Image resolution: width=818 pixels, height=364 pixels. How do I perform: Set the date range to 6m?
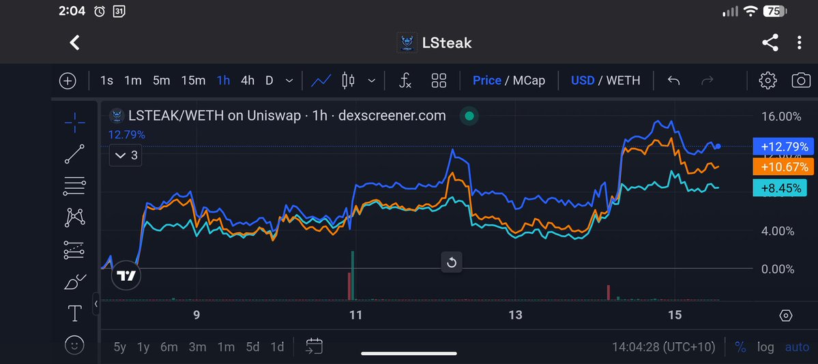(169, 347)
